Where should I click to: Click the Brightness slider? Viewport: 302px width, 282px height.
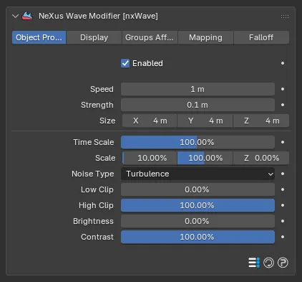[198, 221]
